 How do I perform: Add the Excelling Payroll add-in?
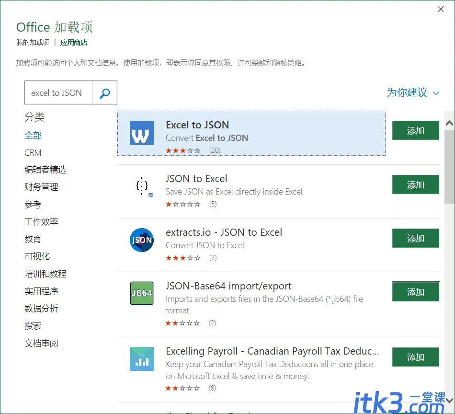click(416, 357)
